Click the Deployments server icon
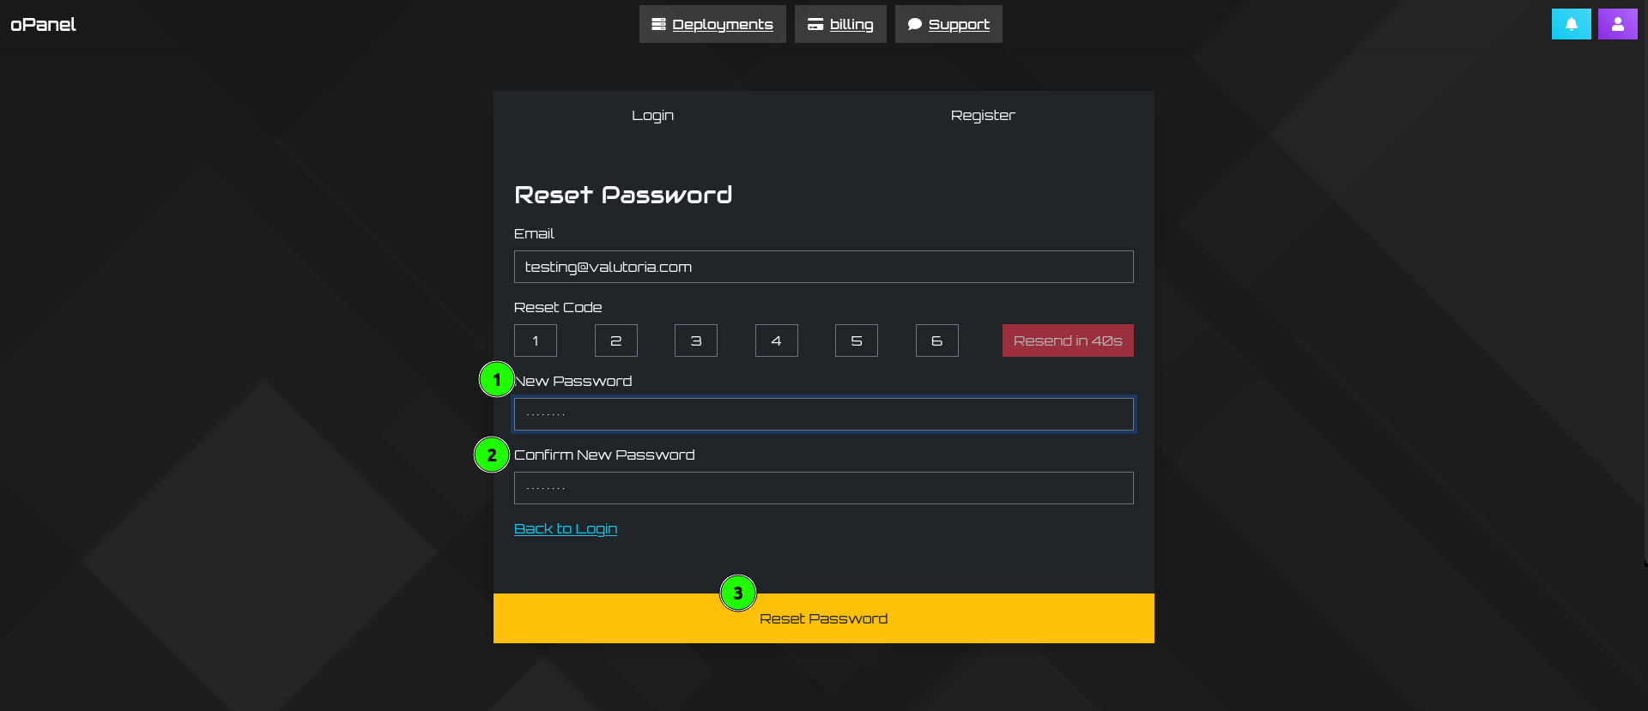 point(658,24)
